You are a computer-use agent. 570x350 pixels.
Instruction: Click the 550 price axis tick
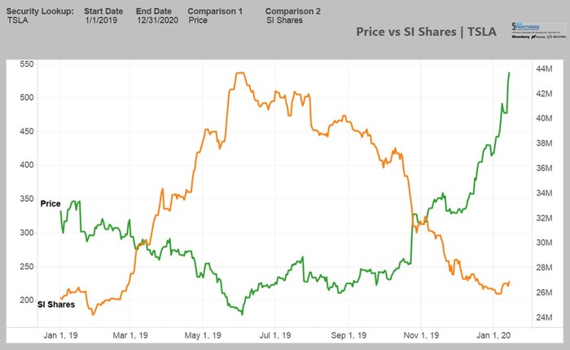point(27,64)
